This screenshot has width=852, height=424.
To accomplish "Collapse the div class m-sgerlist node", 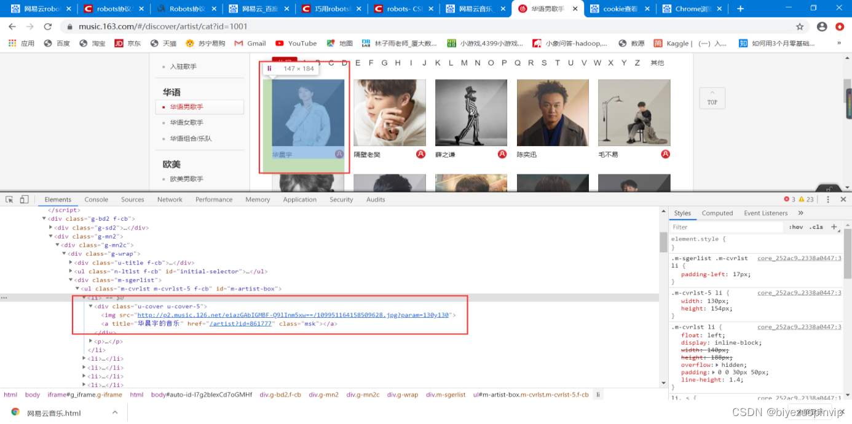I will (71, 280).
